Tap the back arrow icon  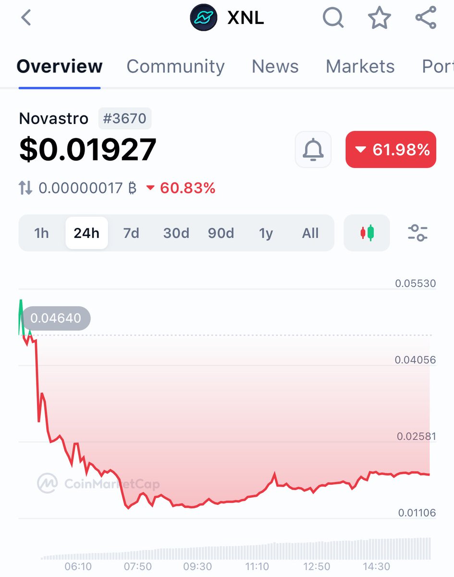coord(26,18)
